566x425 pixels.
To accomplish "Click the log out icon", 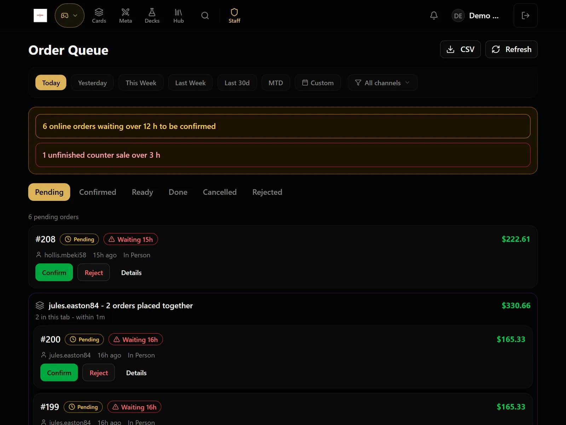I will (525, 16).
